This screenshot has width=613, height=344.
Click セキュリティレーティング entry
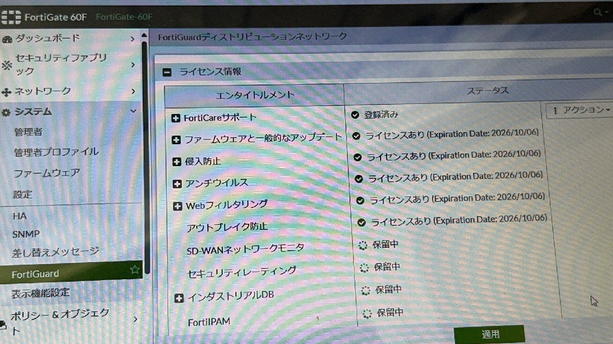(x=242, y=272)
